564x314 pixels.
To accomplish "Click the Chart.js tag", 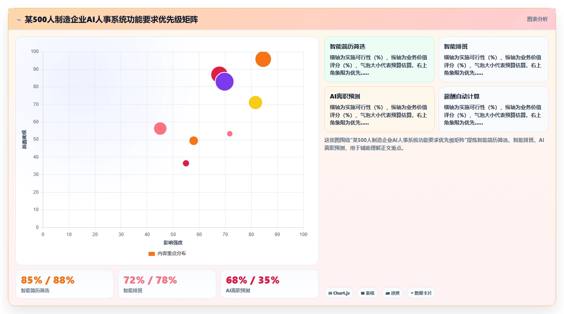I will pos(339,293).
